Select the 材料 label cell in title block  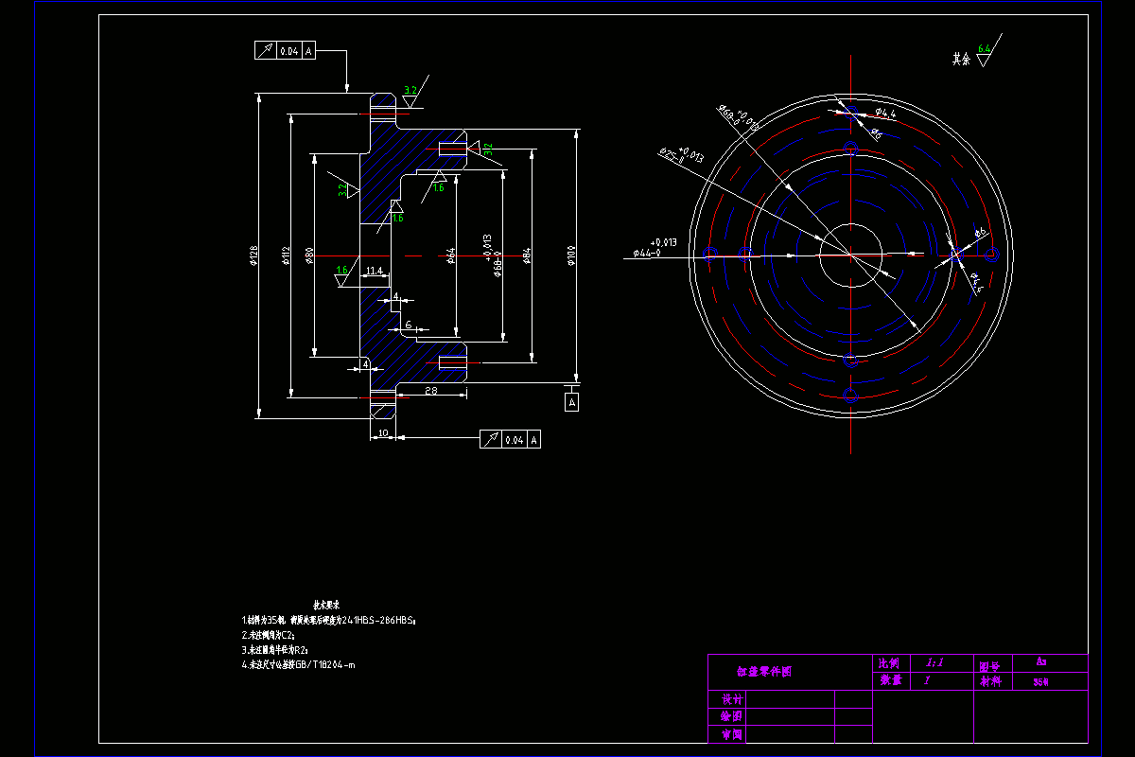[992, 680]
